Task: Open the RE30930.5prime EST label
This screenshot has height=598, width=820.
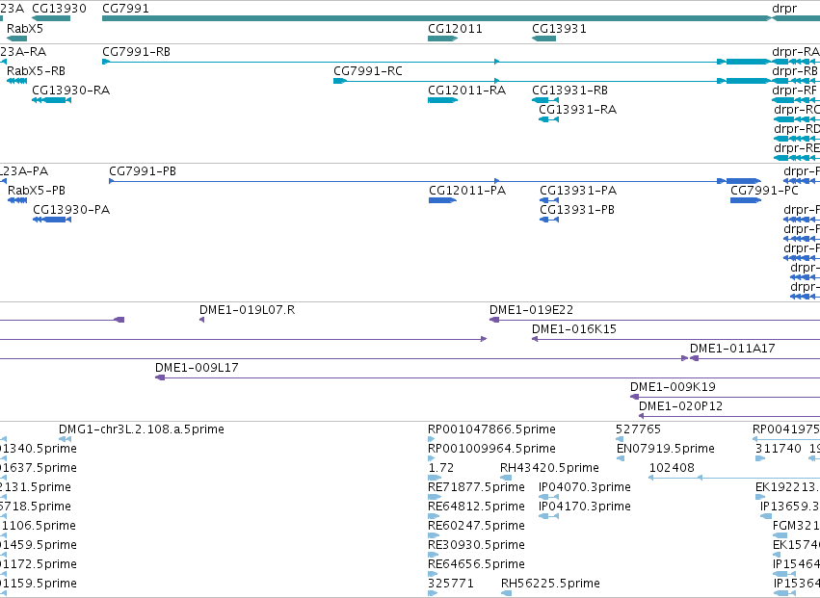Action: point(476,545)
